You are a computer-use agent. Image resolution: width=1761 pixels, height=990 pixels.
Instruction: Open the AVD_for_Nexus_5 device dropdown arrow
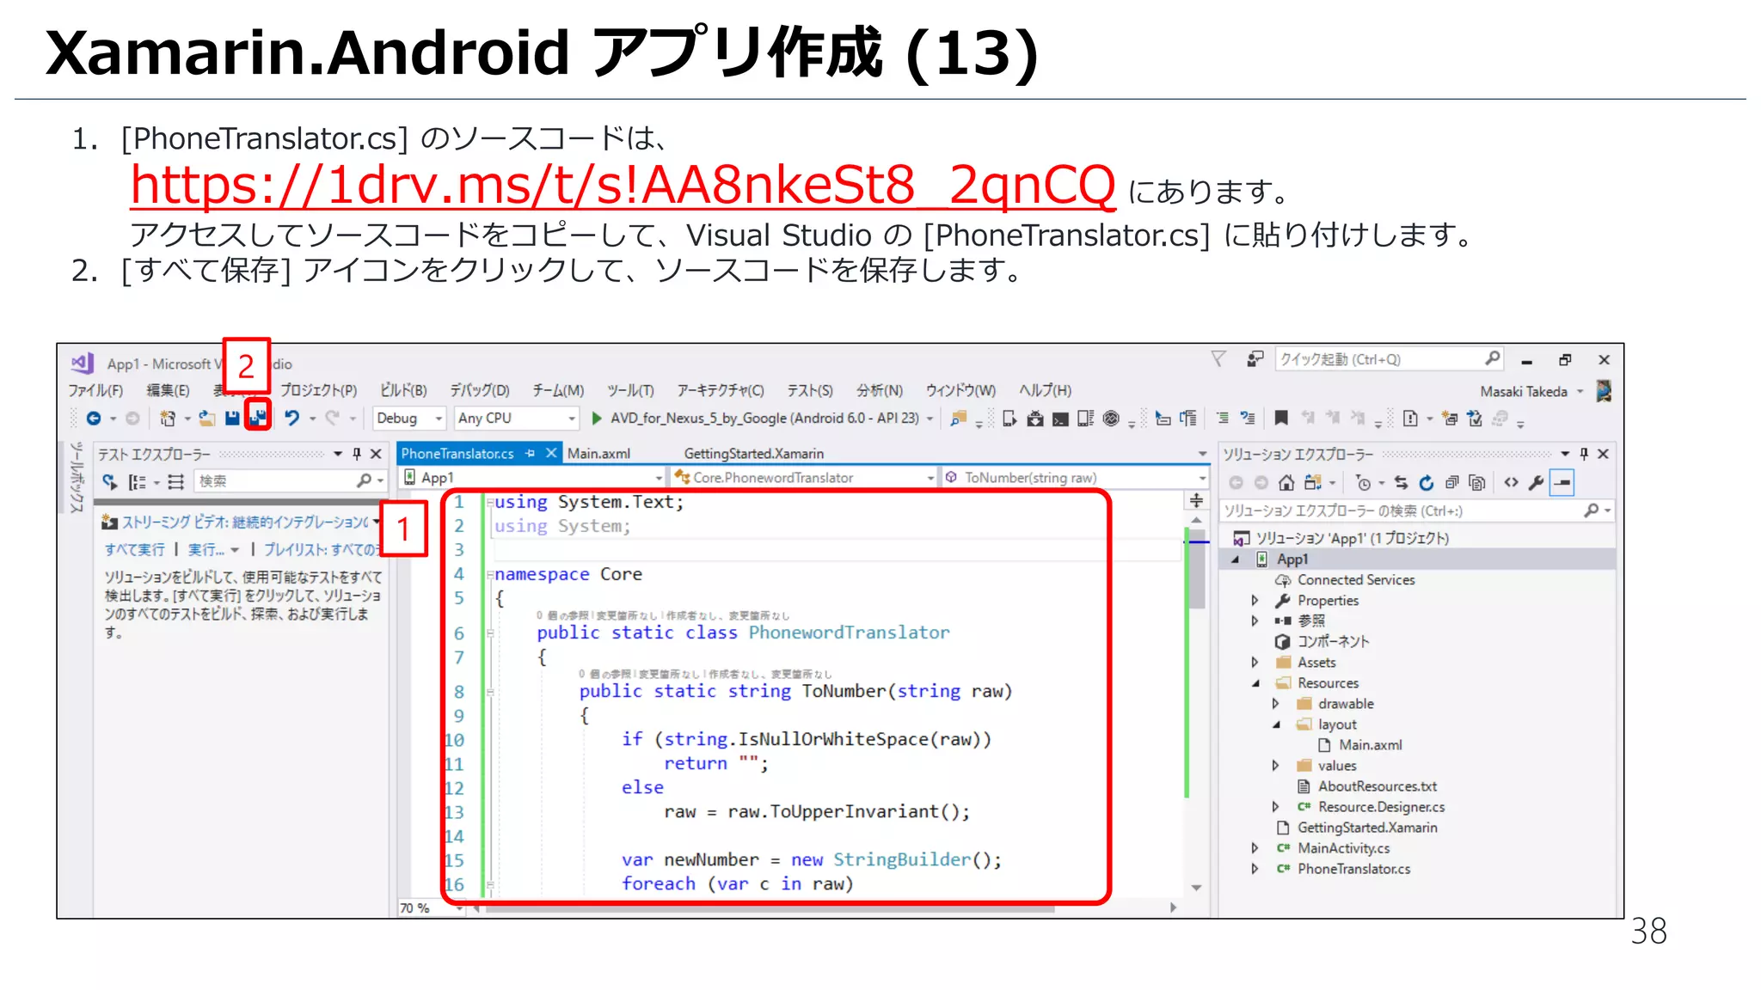tap(930, 419)
